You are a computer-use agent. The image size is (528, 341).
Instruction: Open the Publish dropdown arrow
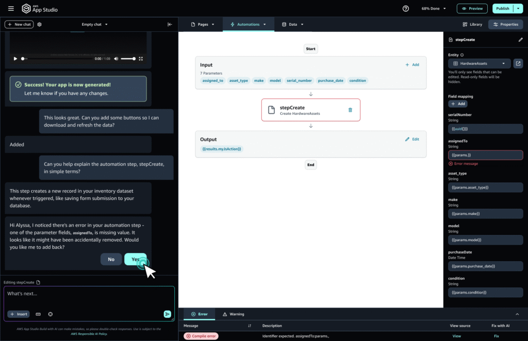(518, 8)
